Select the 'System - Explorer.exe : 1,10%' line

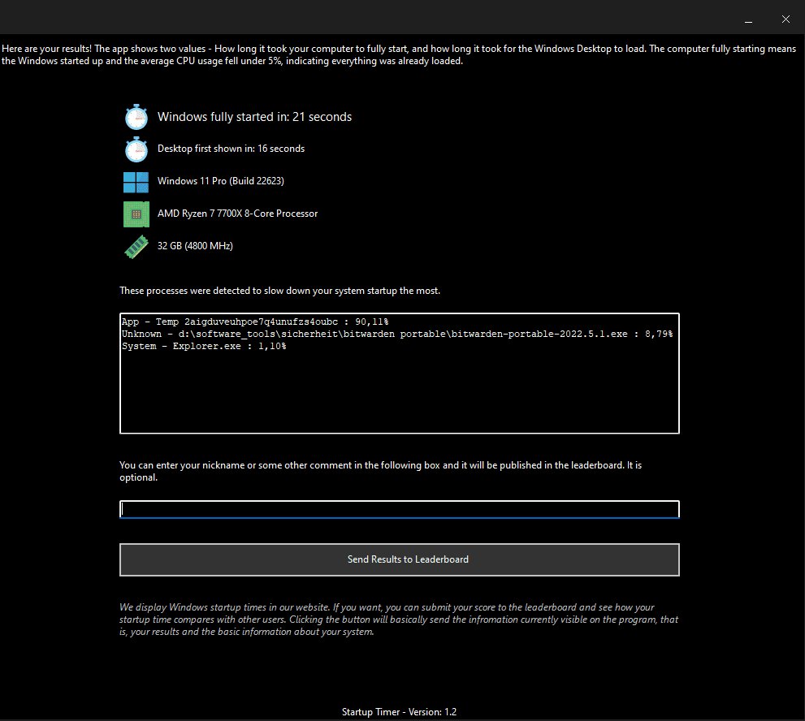click(204, 347)
